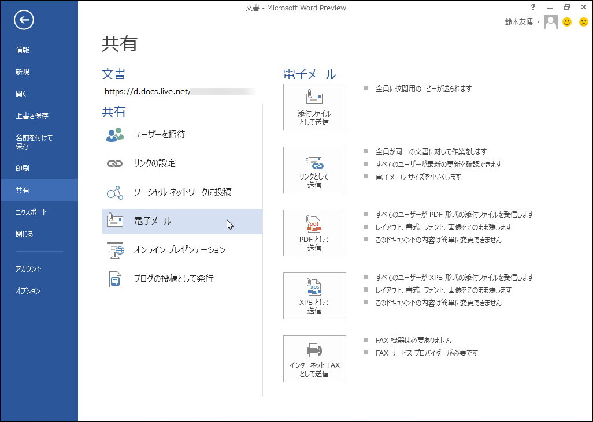This screenshot has width=593, height=422.
Task: Click インターネット FAX として送信 button
Action: tap(314, 358)
